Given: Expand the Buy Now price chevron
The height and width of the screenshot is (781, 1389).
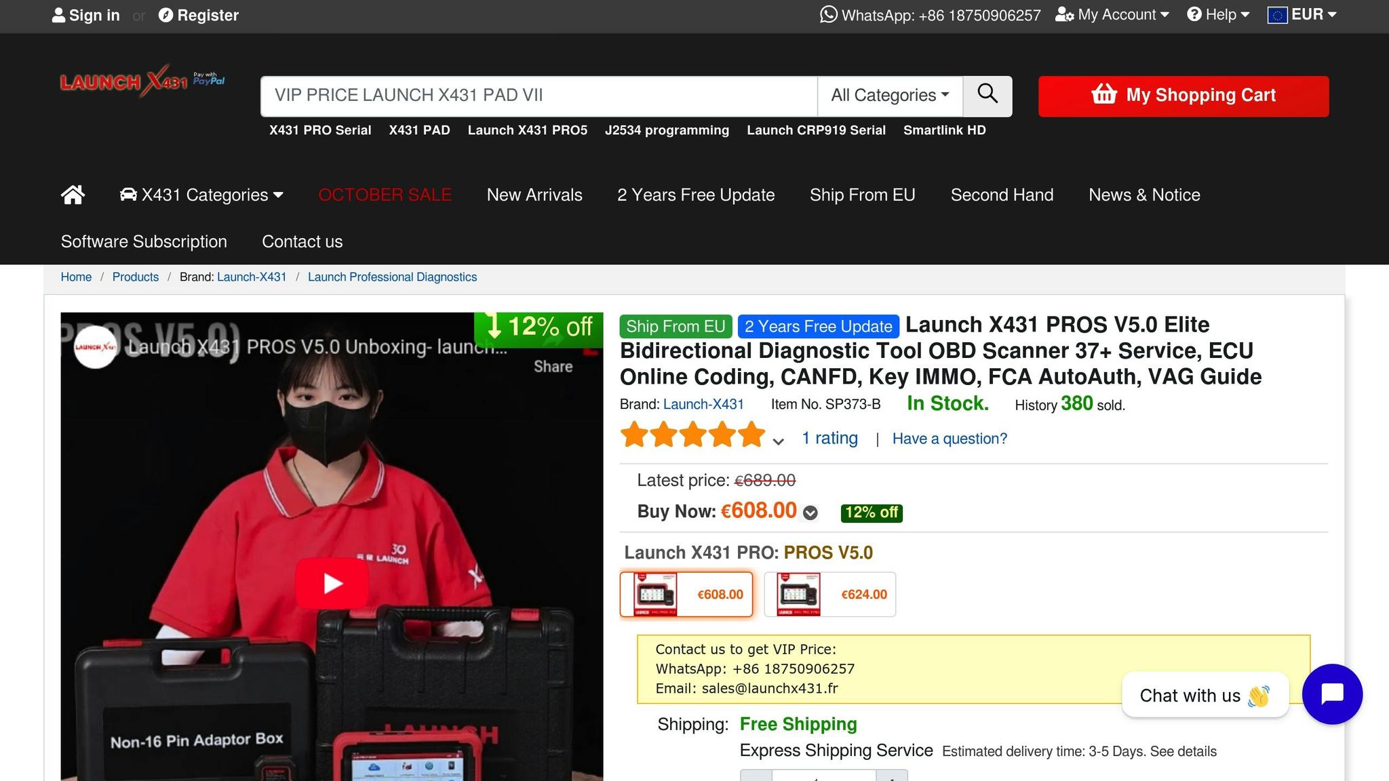Looking at the screenshot, I should (x=810, y=513).
